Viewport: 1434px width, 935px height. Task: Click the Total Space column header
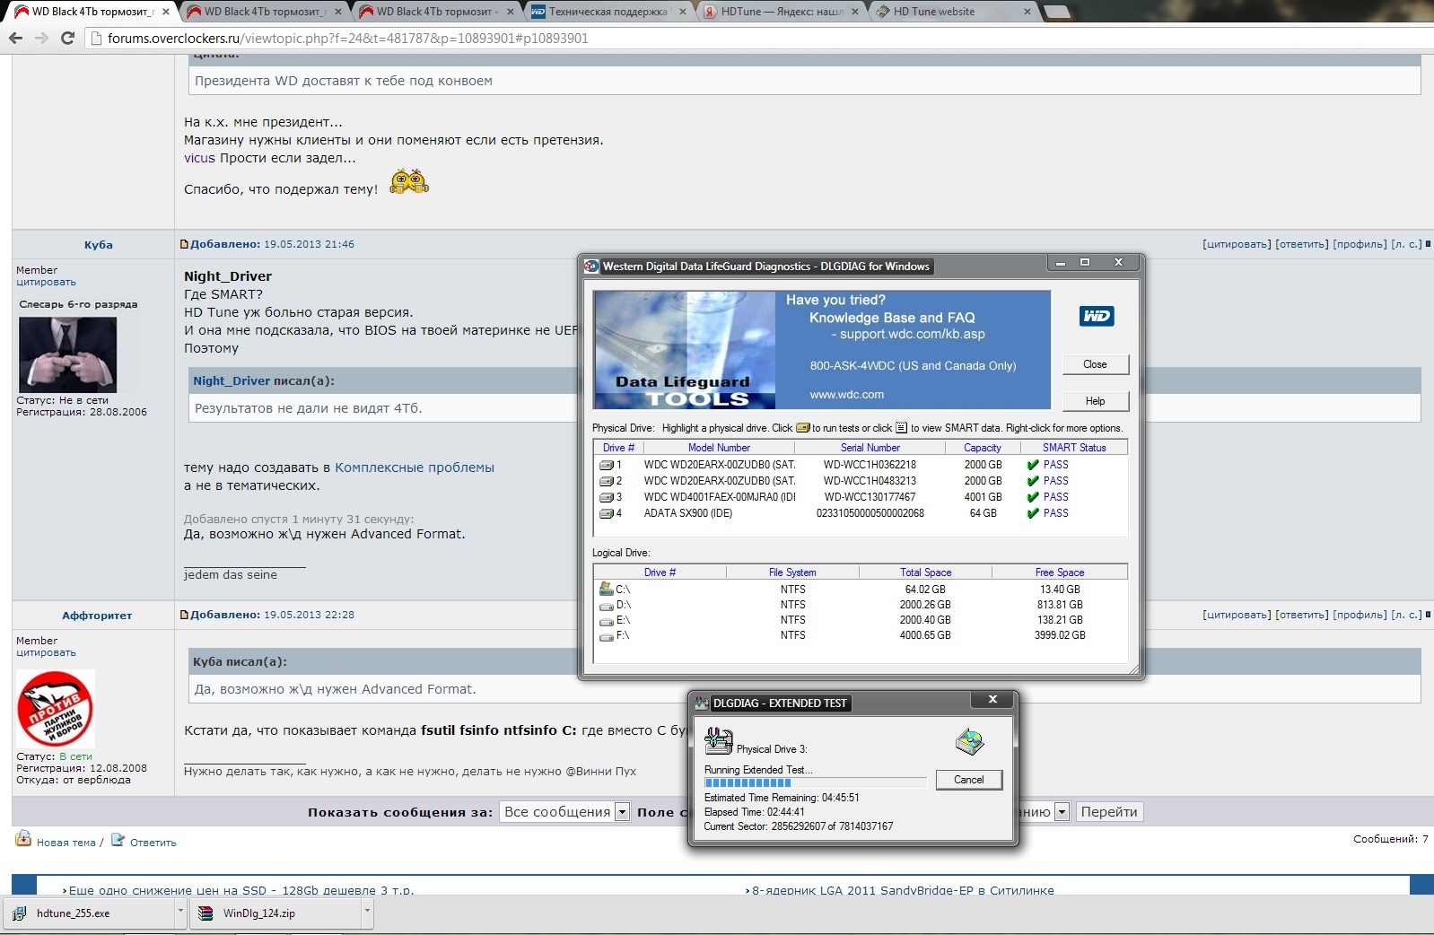(925, 572)
